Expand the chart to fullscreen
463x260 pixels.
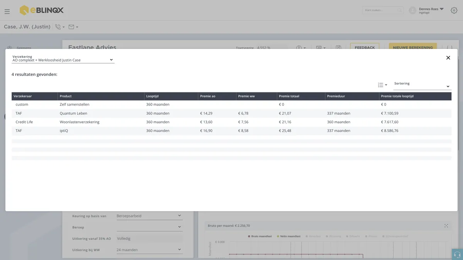[x=446, y=226]
